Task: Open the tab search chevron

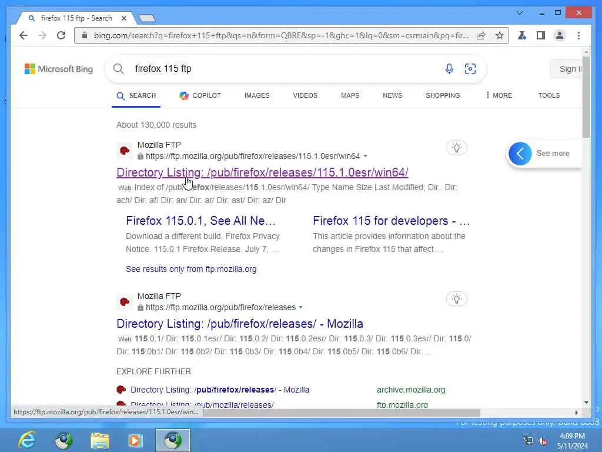Action: point(520,13)
